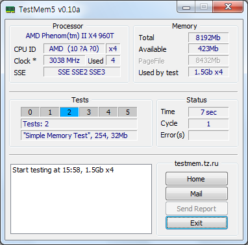
Task: Click the "Simple Memory Test", 254, 32Mb line
Action: (x=79, y=135)
